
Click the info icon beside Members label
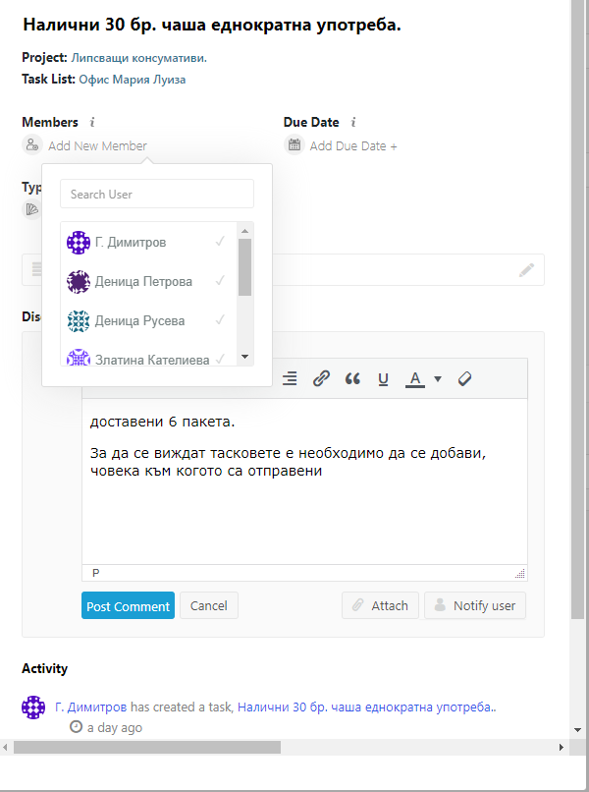click(92, 123)
